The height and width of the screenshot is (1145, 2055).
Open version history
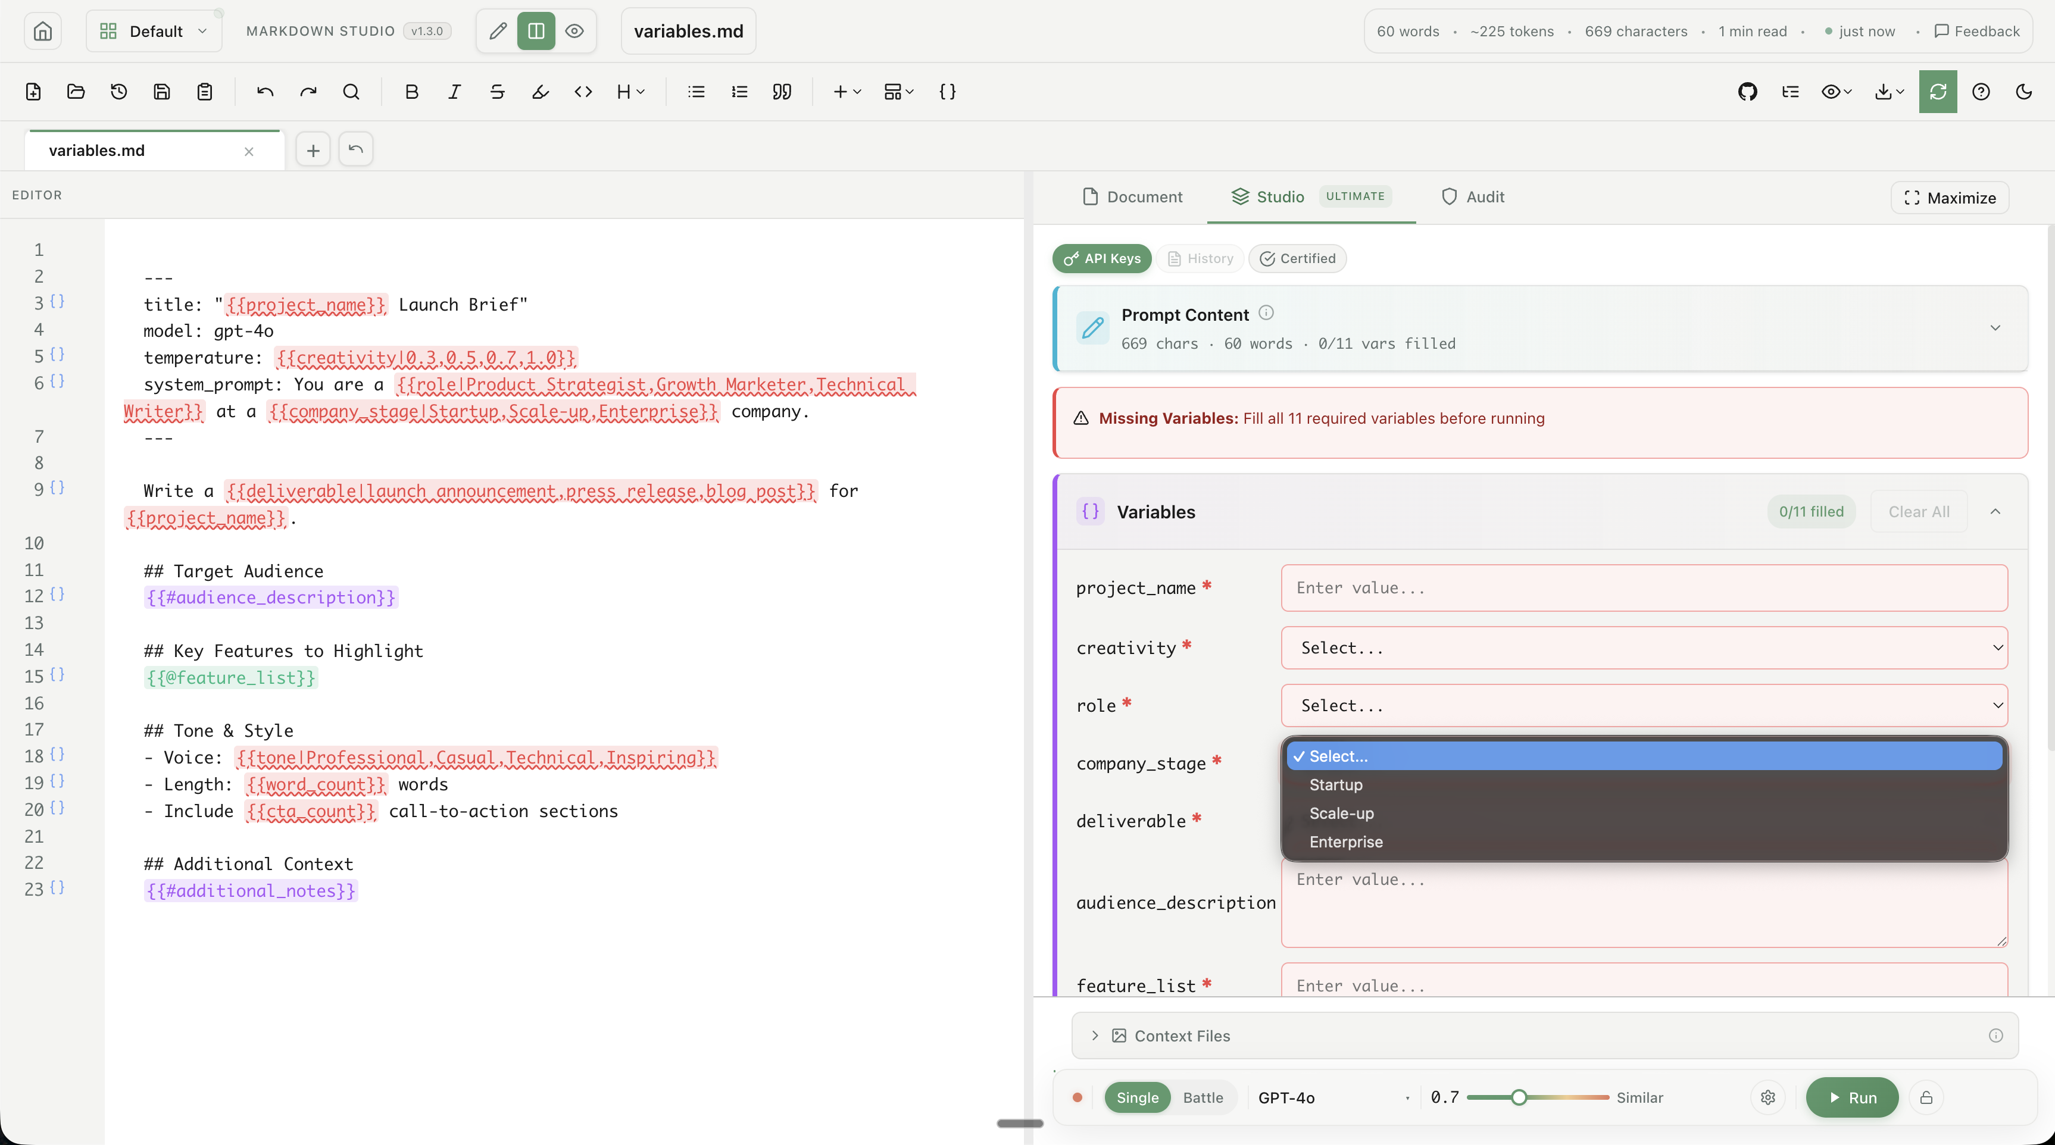point(119,92)
